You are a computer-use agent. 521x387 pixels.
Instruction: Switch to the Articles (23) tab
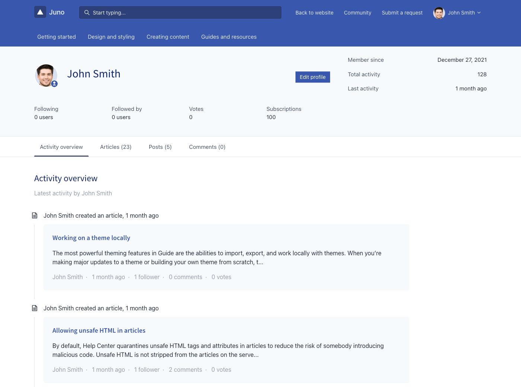click(116, 147)
